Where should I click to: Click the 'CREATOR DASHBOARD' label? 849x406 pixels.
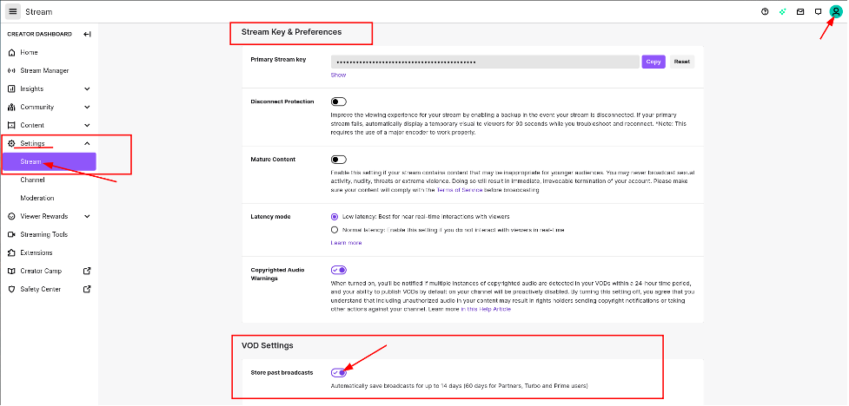click(39, 34)
